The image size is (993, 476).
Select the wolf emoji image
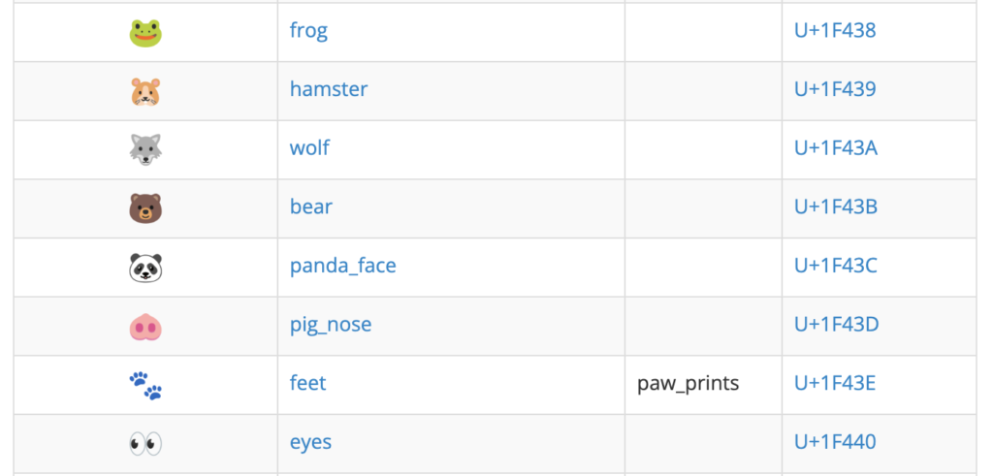pos(145,150)
